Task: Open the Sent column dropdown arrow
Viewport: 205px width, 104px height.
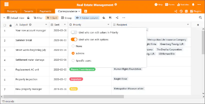Action: tap(65, 24)
